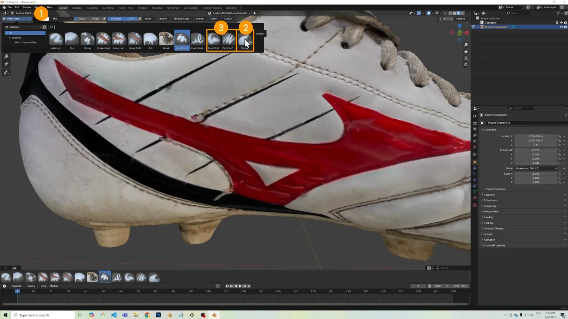The height and width of the screenshot is (319, 568).
Task: Switch to the Sculpting workspace tab
Action: pos(92,8)
